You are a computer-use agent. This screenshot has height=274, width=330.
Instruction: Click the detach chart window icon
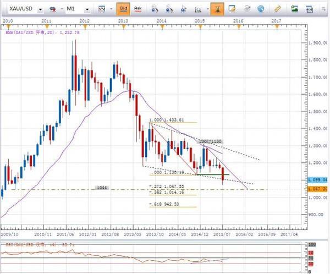pyautogui.click(x=309, y=9)
